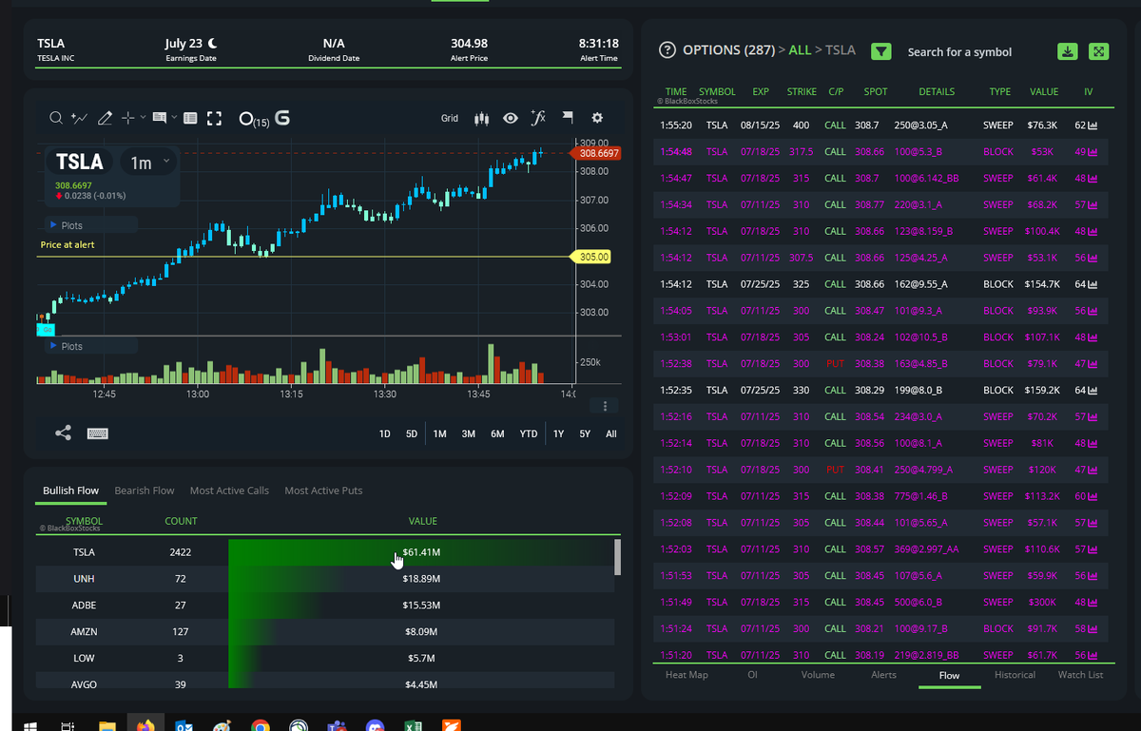Open compare/add series line icon

click(80, 118)
